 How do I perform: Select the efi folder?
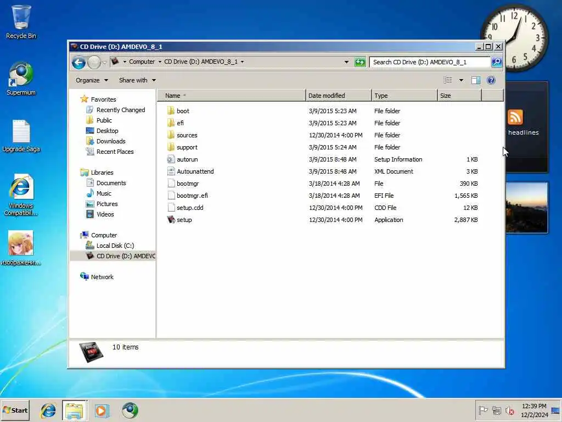click(176, 123)
